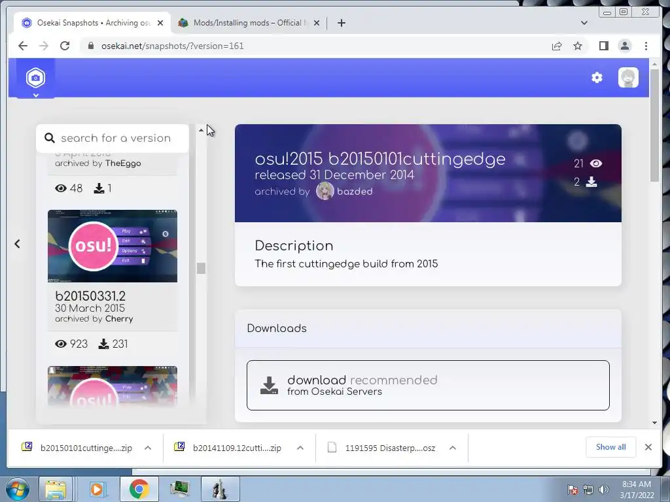Click the network tray icon
The height and width of the screenshot is (502, 670).
tap(588, 490)
